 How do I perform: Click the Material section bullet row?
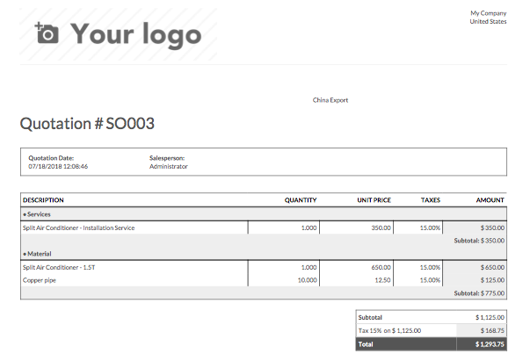point(264,254)
